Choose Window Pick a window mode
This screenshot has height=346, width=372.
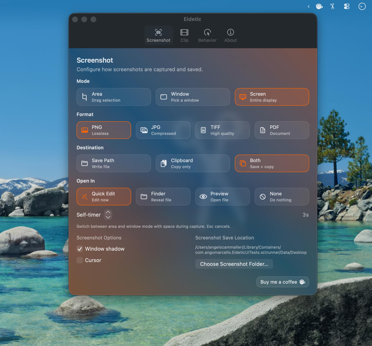pyautogui.click(x=193, y=97)
